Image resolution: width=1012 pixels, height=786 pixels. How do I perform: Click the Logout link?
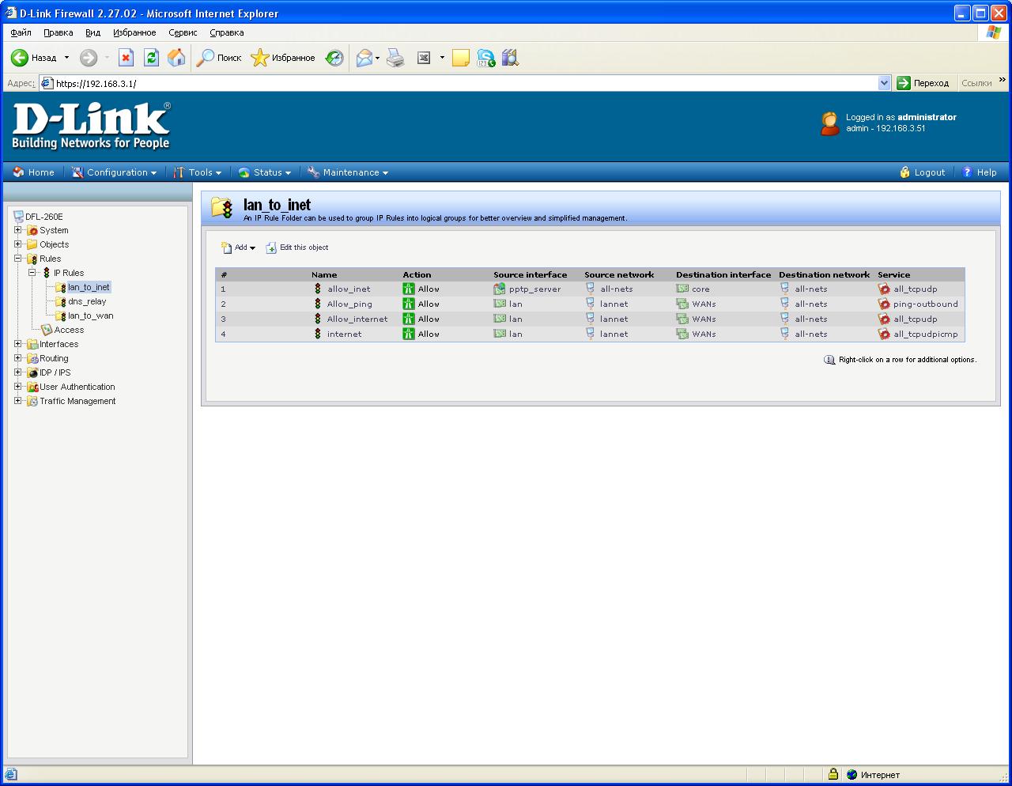[922, 172]
